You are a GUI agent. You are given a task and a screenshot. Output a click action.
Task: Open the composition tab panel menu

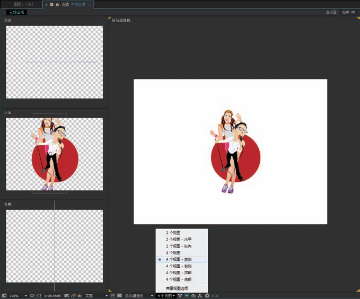[x=90, y=5]
